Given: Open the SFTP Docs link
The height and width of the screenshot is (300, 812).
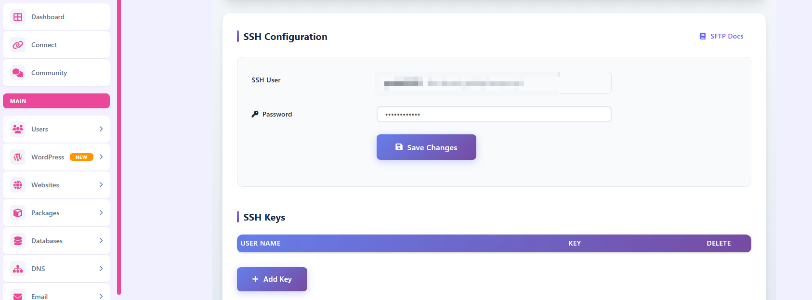Looking at the screenshot, I should pyautogui.click(x=721, y=36).
